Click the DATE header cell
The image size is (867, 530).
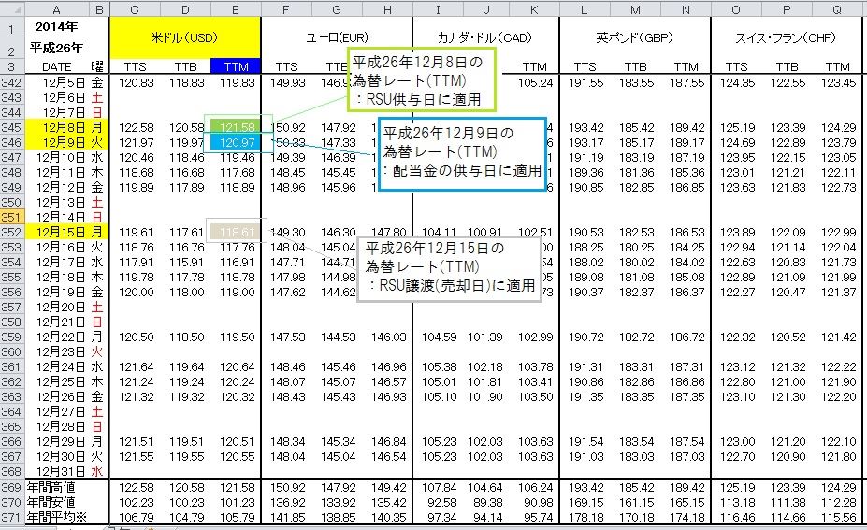(x=56, y=67)
